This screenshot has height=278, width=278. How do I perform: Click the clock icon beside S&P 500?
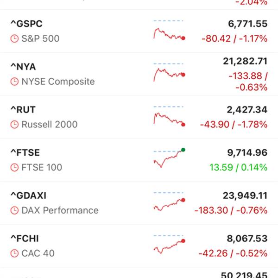15,38
